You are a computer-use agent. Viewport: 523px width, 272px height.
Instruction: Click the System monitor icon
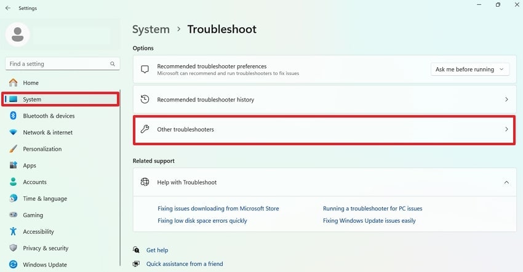[x=13, y=99]
